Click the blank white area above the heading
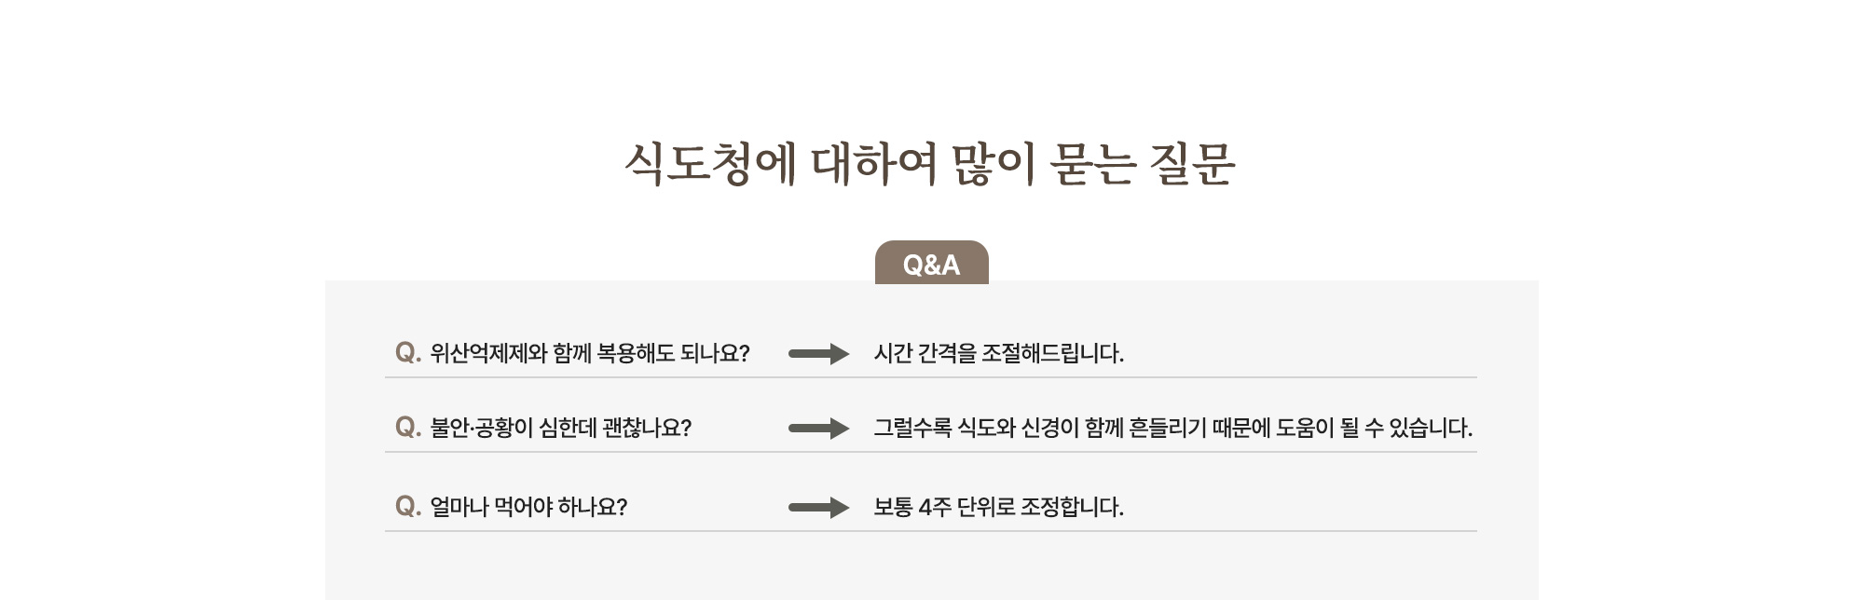The height and width of the screenshot is (600, 1864). pyautogui.click(x=930, y=56)
